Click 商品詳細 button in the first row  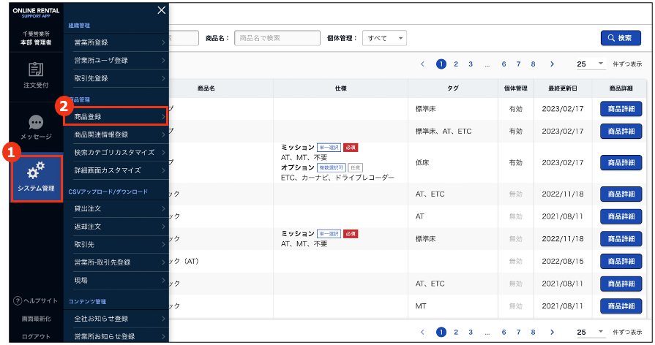pyautogui.click(x=621, y=109)
